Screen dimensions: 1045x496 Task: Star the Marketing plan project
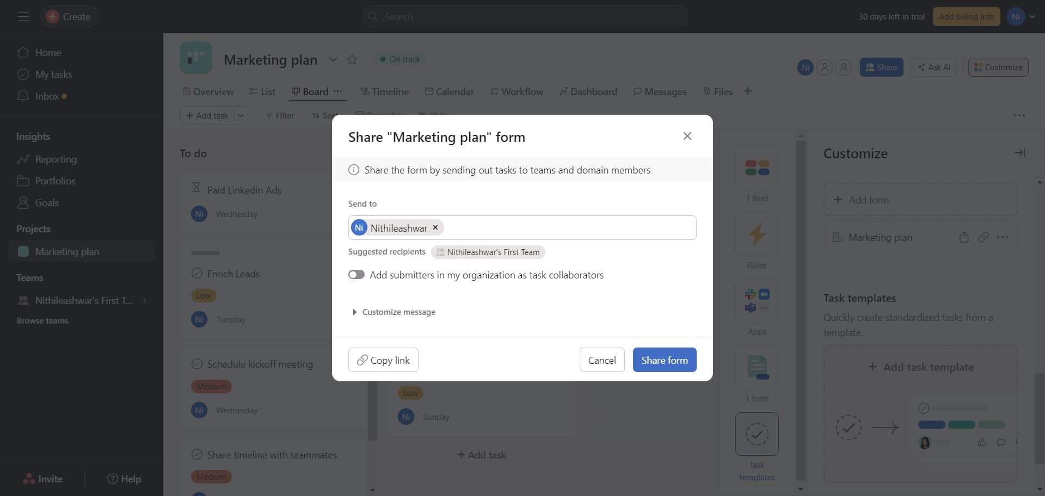point(352,60)
